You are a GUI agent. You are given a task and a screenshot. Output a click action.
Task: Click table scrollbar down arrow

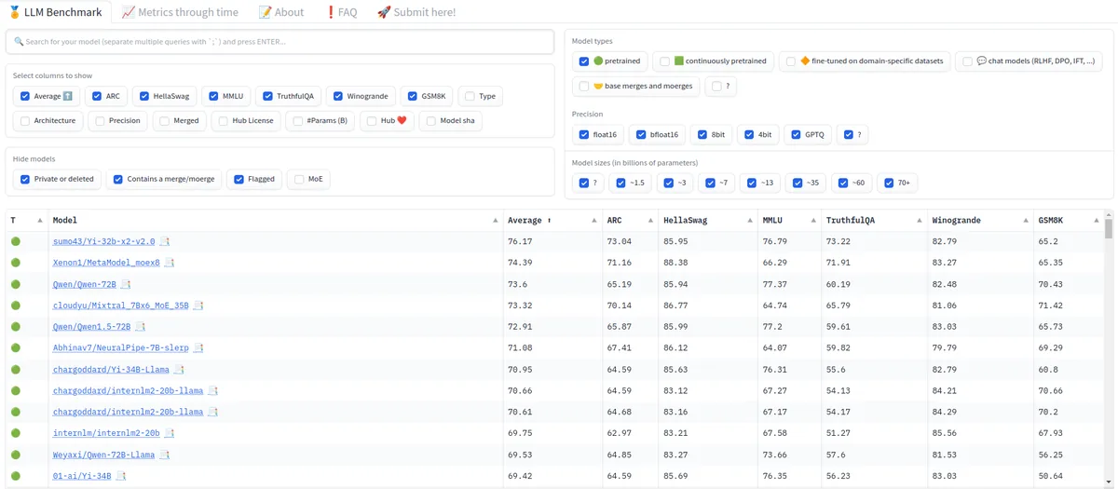click(x=1108, y=482)
